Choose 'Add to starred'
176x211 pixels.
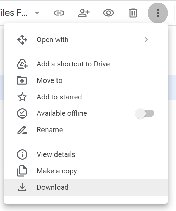pos(86,97)
